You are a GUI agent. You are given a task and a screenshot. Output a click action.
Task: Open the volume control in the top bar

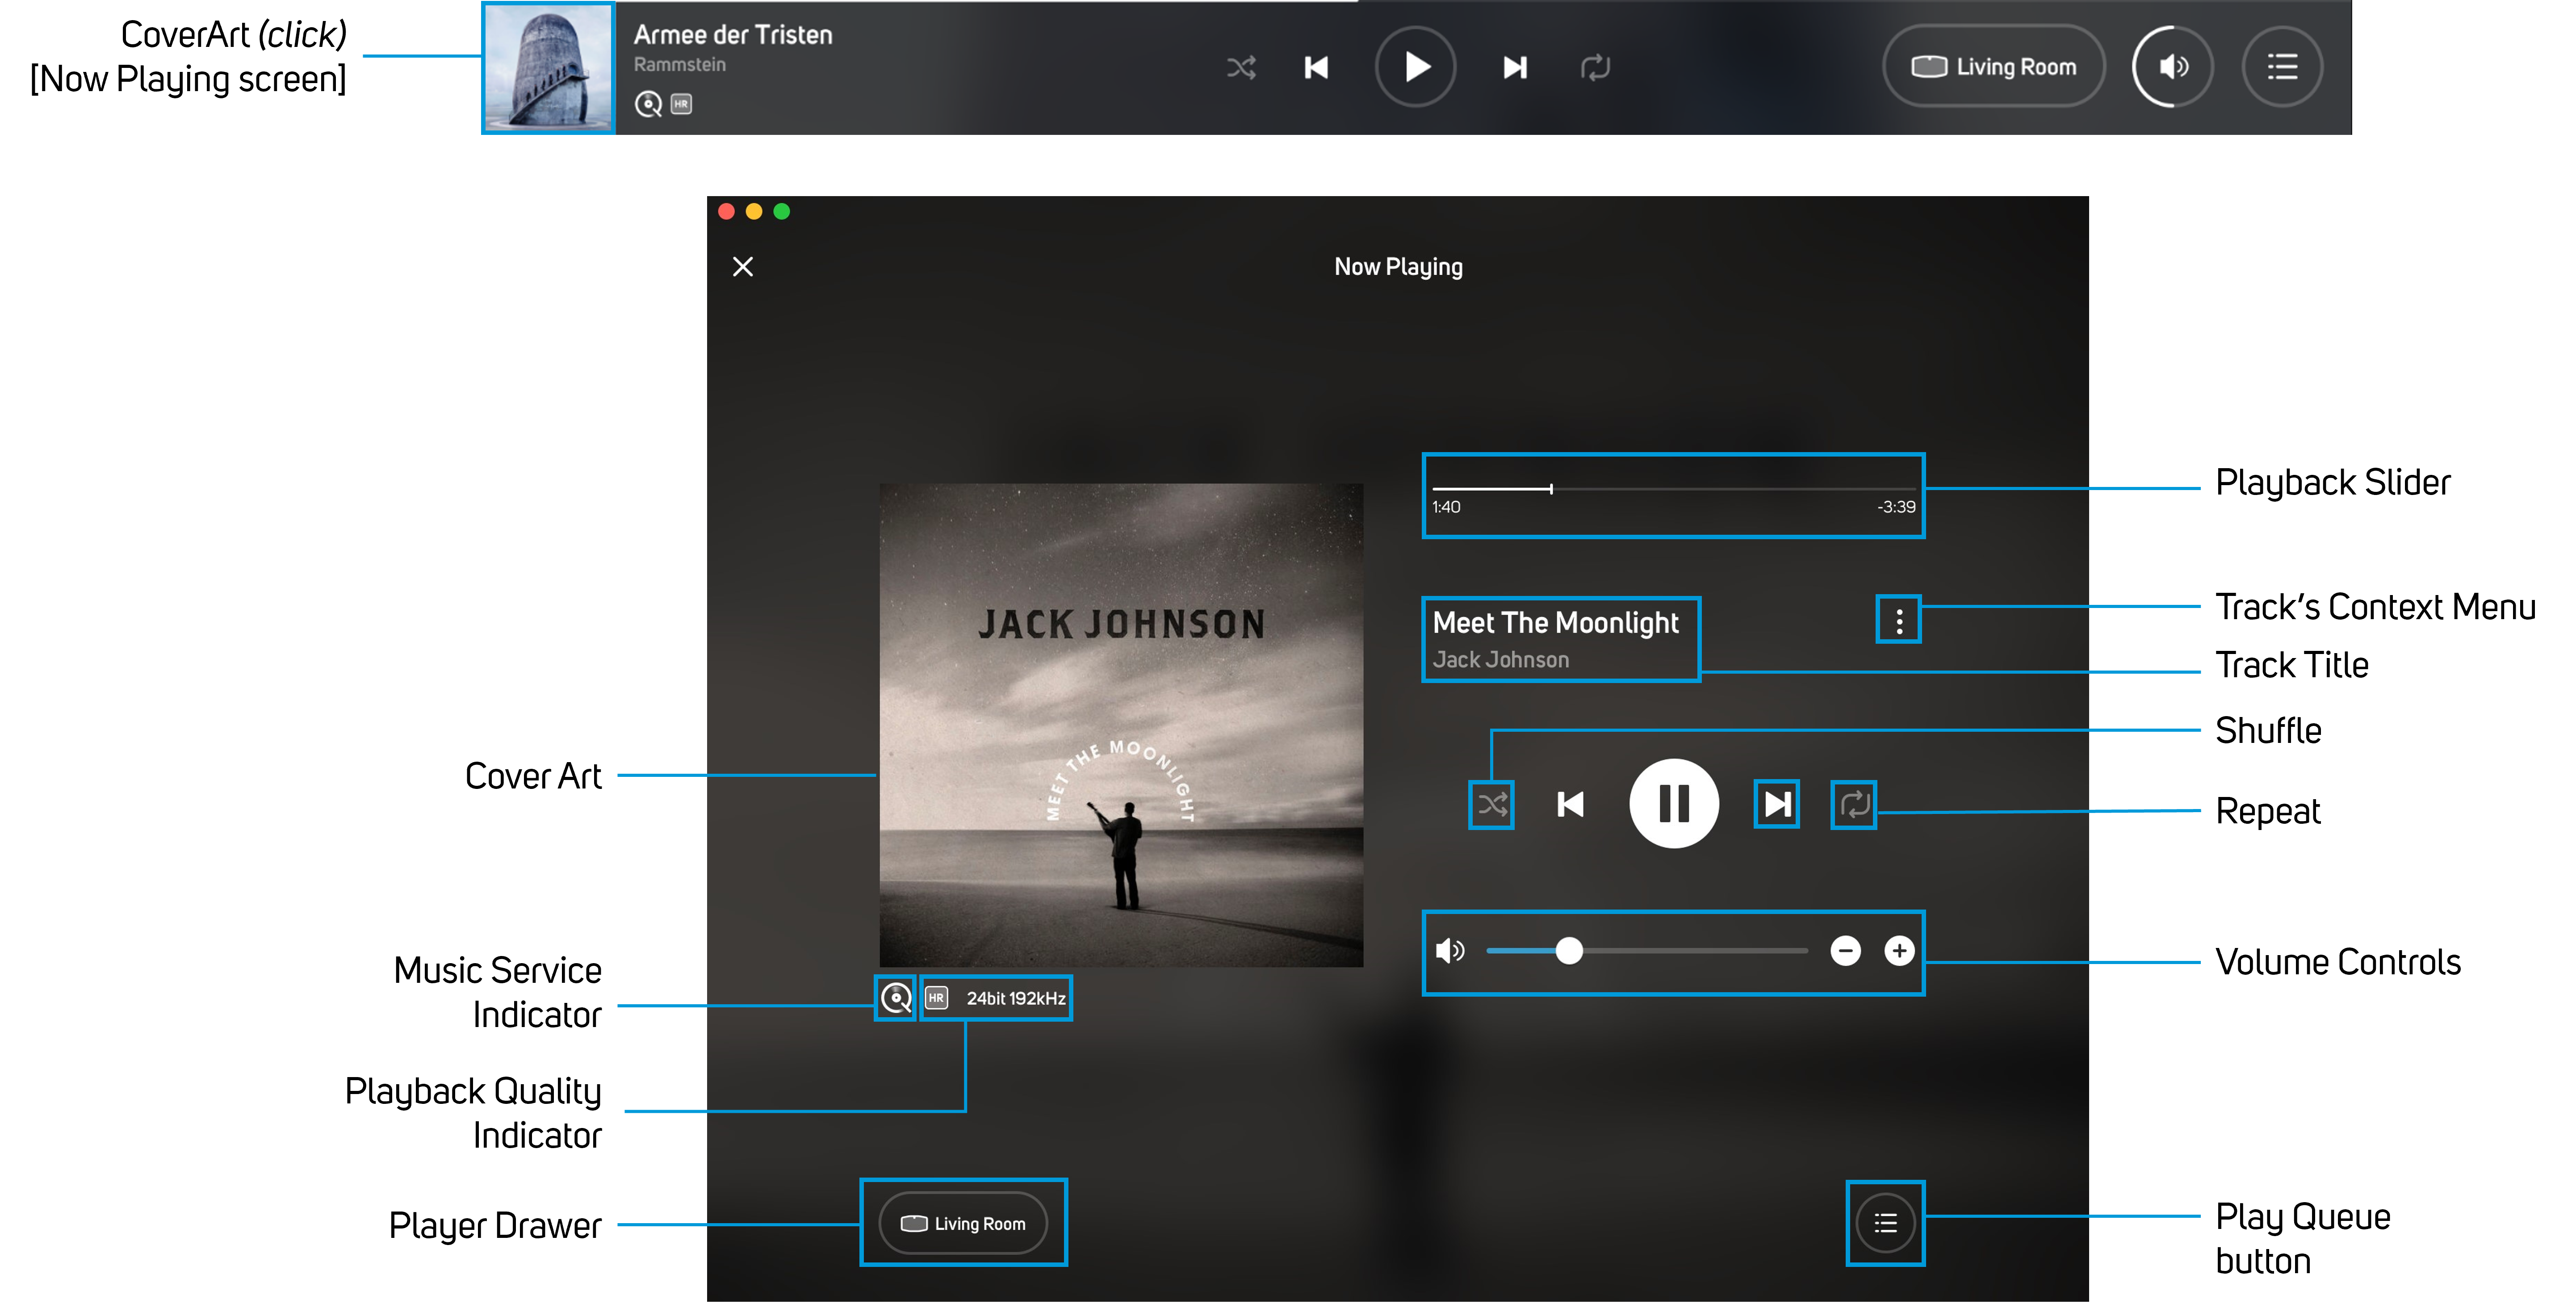point(2172,67)
